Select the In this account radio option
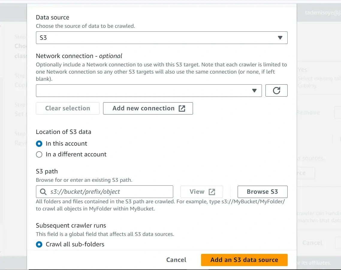This screenshot has height=270, width=341. click(x=39, y=144)
